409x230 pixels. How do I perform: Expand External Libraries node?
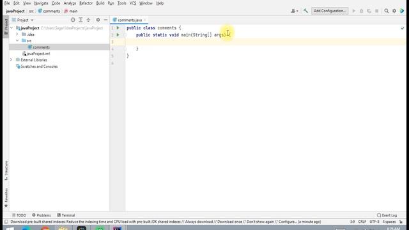pos(11,60)
